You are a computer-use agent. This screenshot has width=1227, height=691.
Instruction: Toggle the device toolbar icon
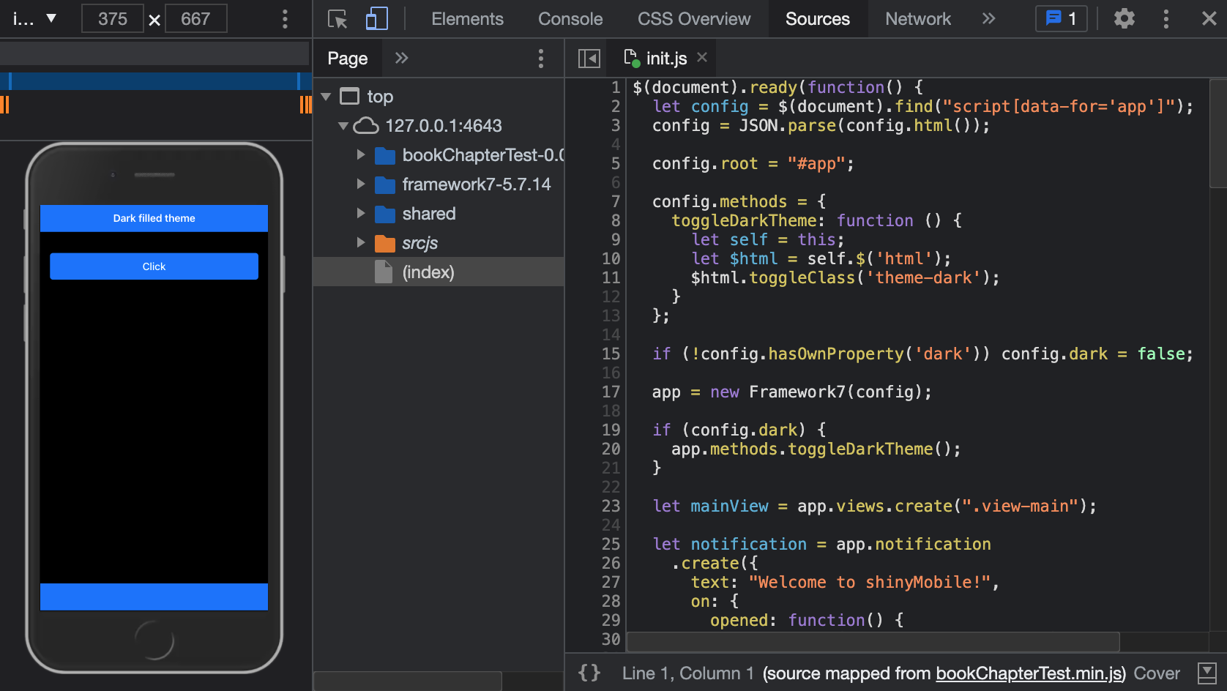[376, 19]
